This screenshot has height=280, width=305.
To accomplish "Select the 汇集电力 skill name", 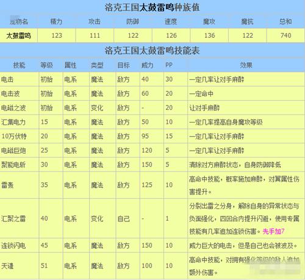I will [x=13, y=122].
